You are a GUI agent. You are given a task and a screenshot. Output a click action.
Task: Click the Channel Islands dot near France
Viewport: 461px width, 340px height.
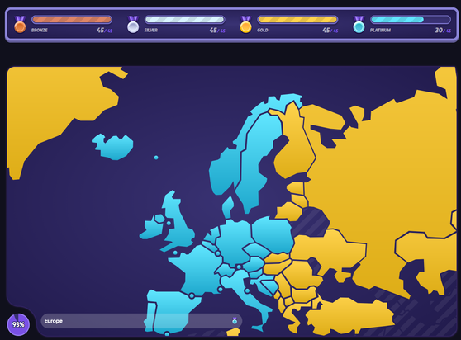click(175, 253)
